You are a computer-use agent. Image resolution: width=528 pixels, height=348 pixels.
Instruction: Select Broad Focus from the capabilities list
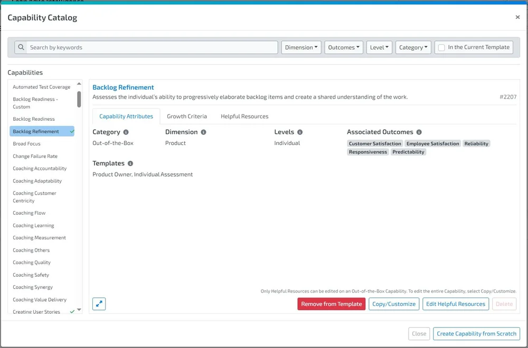tap(26, 143)
